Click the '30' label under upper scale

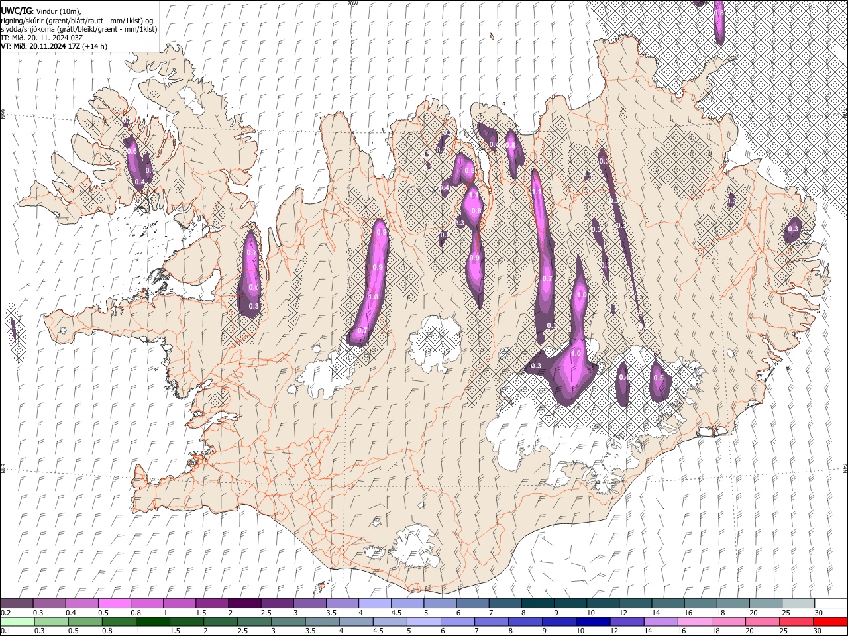point(819,613)
